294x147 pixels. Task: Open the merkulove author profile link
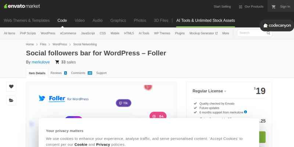[x=40, y=62]
